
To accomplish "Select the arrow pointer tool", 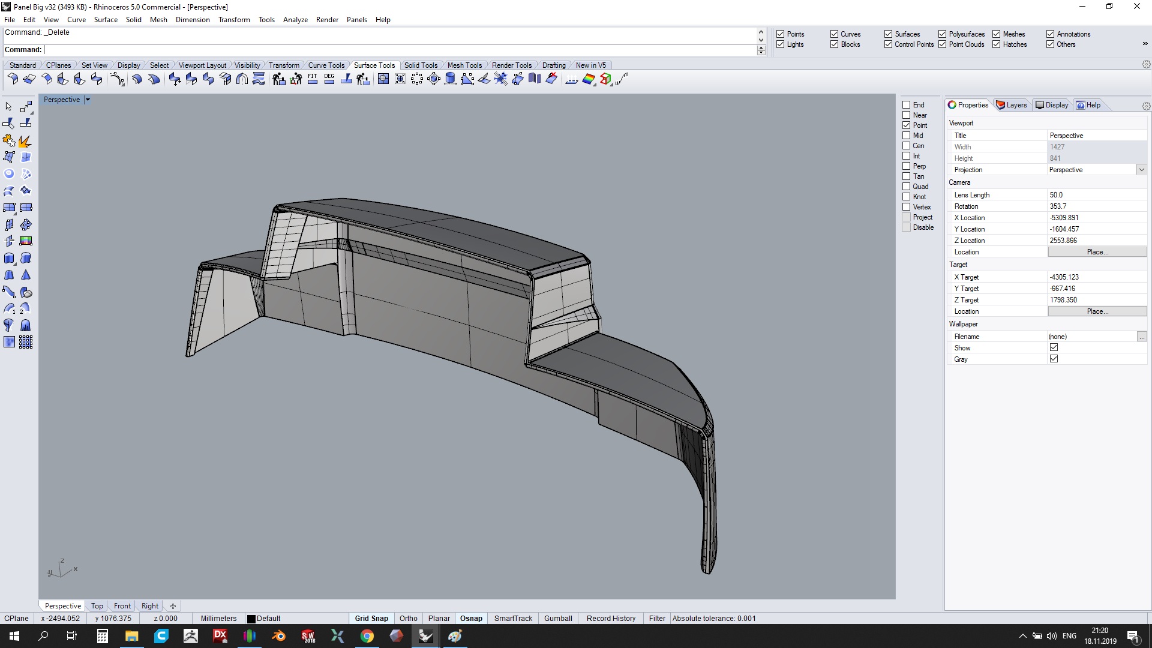I will [8, 107].
